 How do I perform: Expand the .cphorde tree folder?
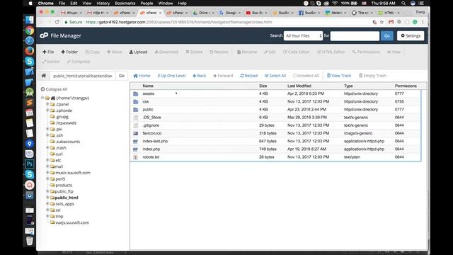point(47,110)
